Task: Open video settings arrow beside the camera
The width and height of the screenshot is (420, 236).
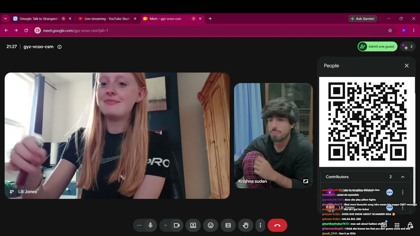Action: (x=165, y=225)
